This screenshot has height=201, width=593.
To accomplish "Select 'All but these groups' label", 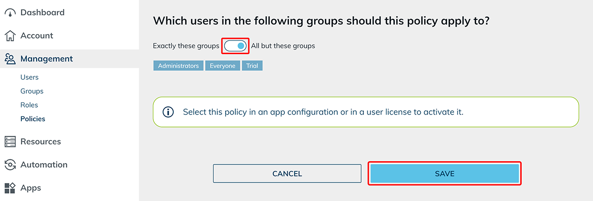I will point(283,46).
